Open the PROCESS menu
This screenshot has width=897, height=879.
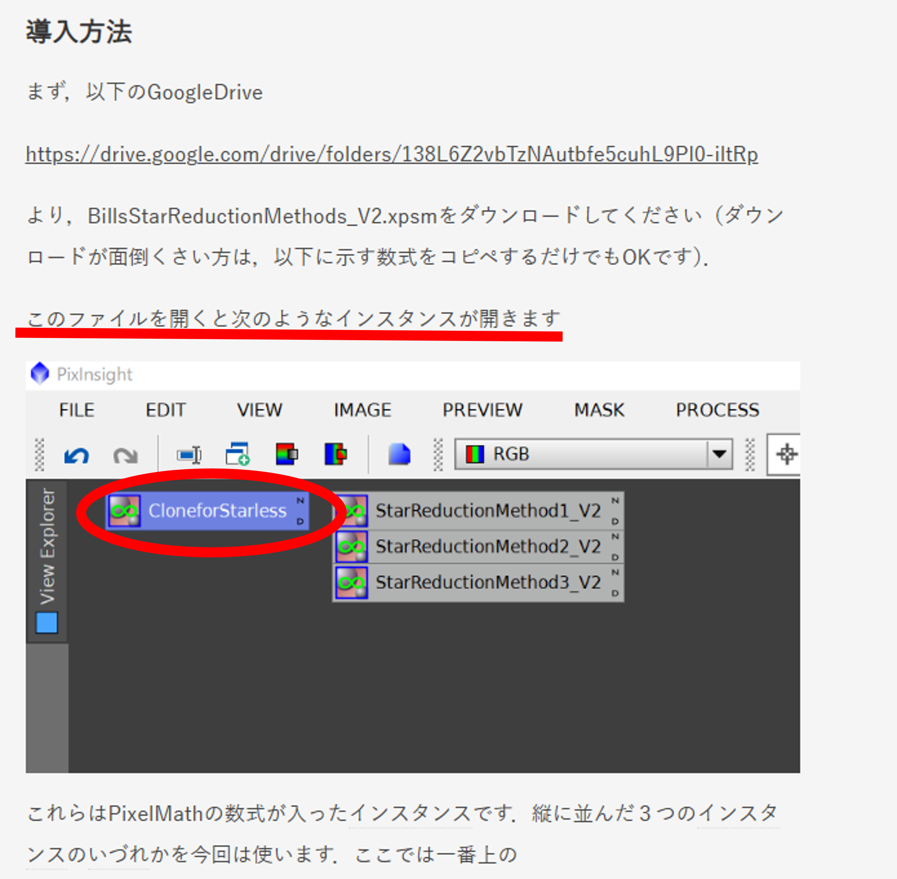pos(718,410)
